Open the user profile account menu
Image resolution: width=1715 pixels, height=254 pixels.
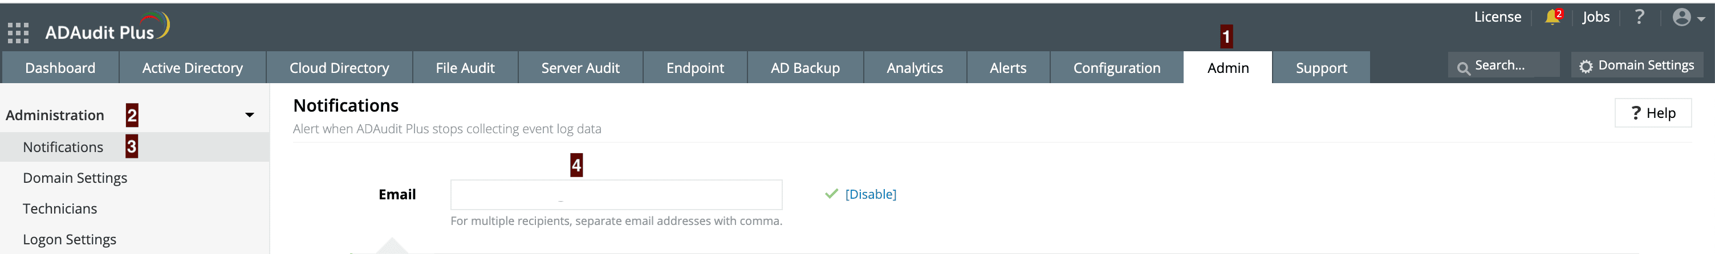point(1688,17)
